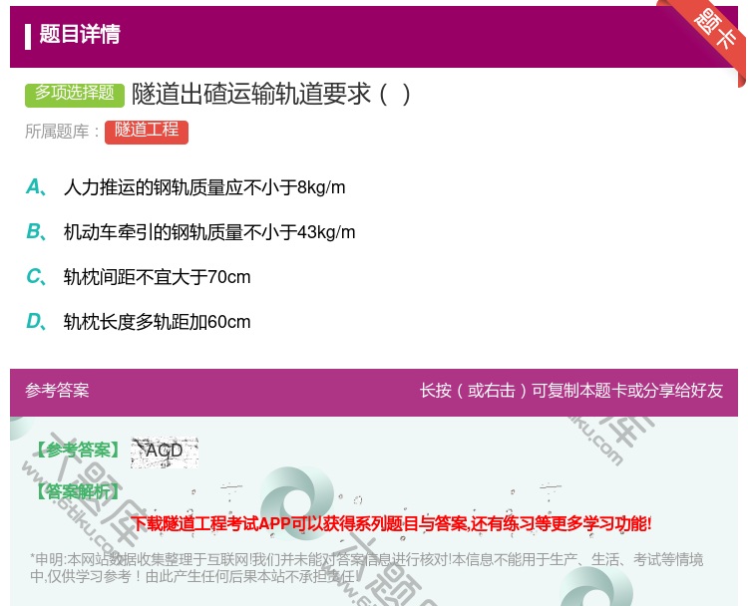This screenshot has height=606, width=748.
Task: Click the ACD answer image
Action: (165, 452)
